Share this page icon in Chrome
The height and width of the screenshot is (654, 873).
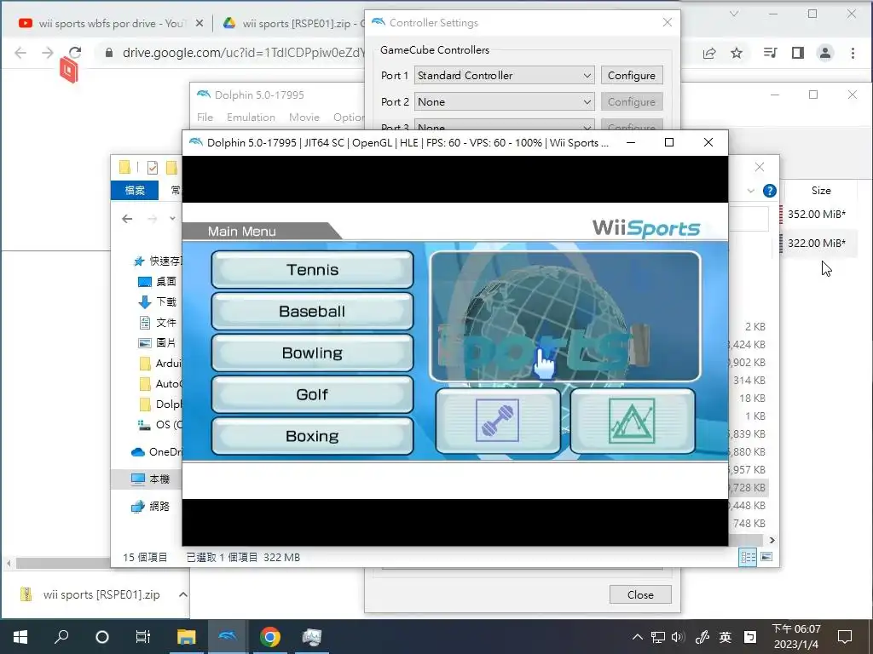tap(709, 53)
